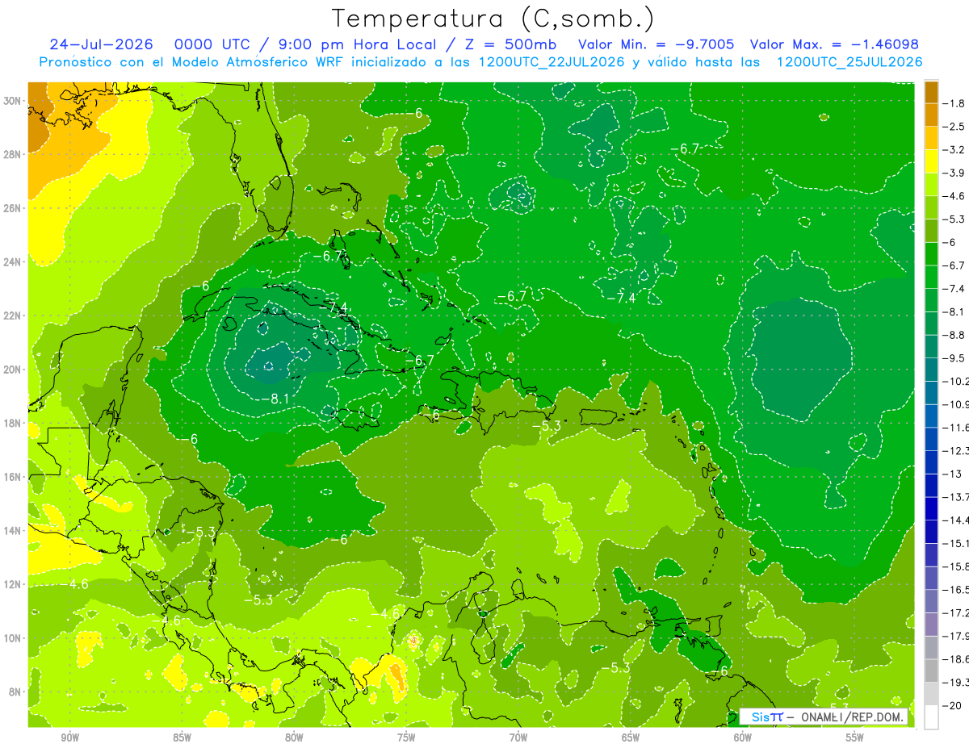Click the "26N" latitude axis label

click(13, 208)
